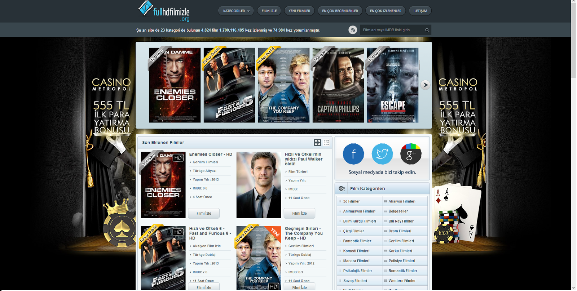The image size is (577, 291).
Task: Open Paul Walker portrait thumbnail
Action: (x=259, y=185)
